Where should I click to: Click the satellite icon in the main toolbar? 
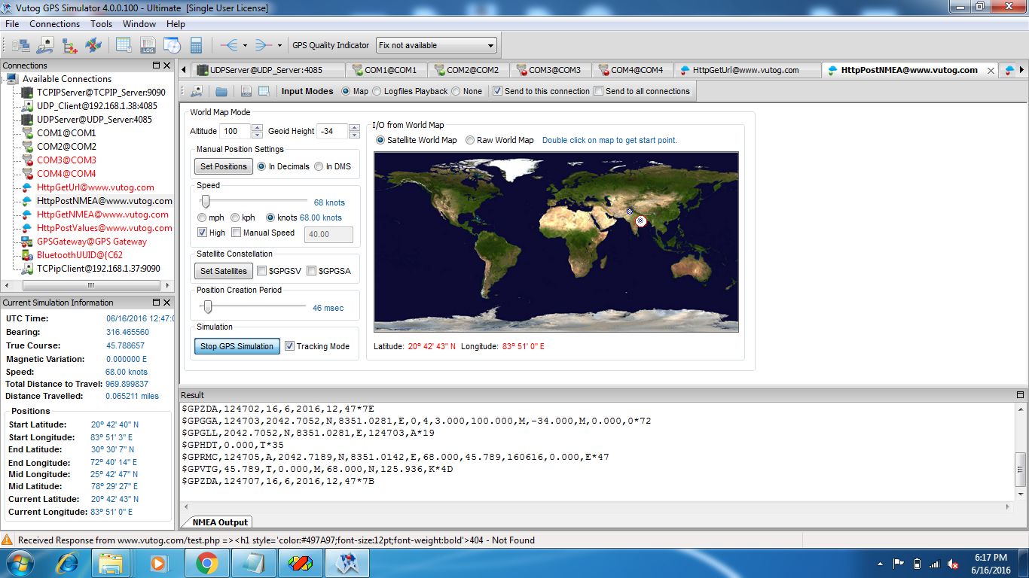click(x=93, y=45)
